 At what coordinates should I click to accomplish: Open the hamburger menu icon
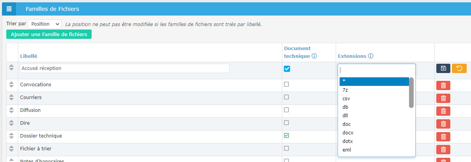(9, 9)
